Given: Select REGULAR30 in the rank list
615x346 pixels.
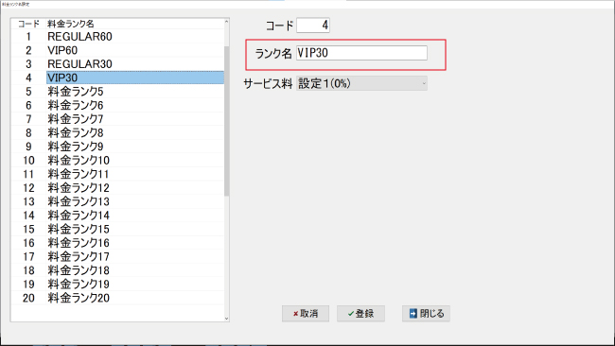Looking at the screenshot, I should pos(117,64).
